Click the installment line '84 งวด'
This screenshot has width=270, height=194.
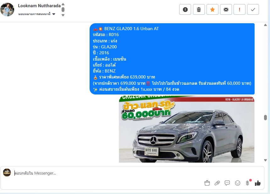136,89
